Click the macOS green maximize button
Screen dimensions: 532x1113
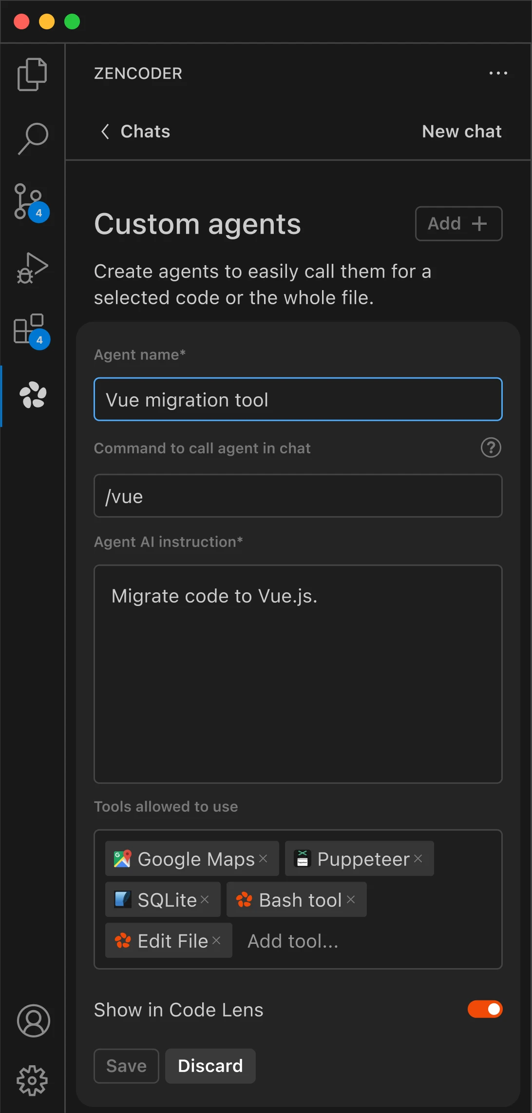coord(72,21)
